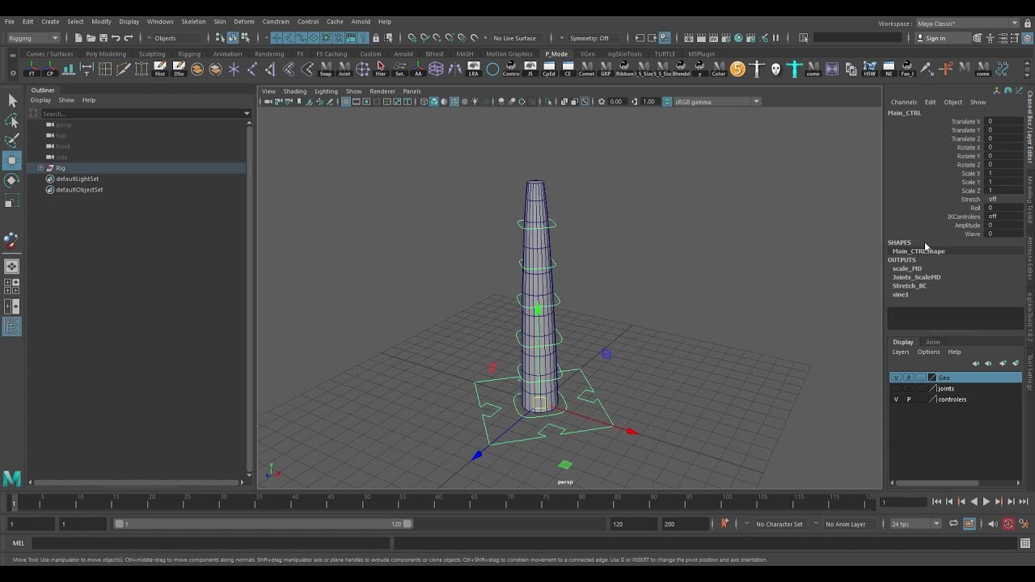Collapse the Rig node in the Outliner
This screenshot has height=582, width=1035.
[40, 167]
